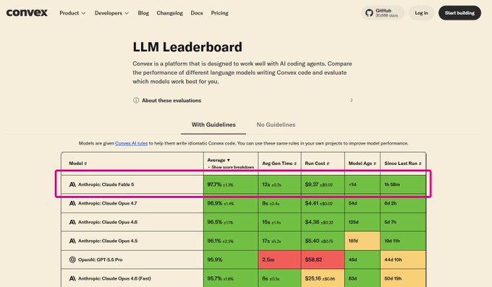Click Anthropic logo in Claude Opus 4.5 row

(72, 241)
